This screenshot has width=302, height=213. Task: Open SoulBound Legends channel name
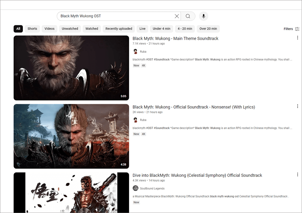coord(152,188)
